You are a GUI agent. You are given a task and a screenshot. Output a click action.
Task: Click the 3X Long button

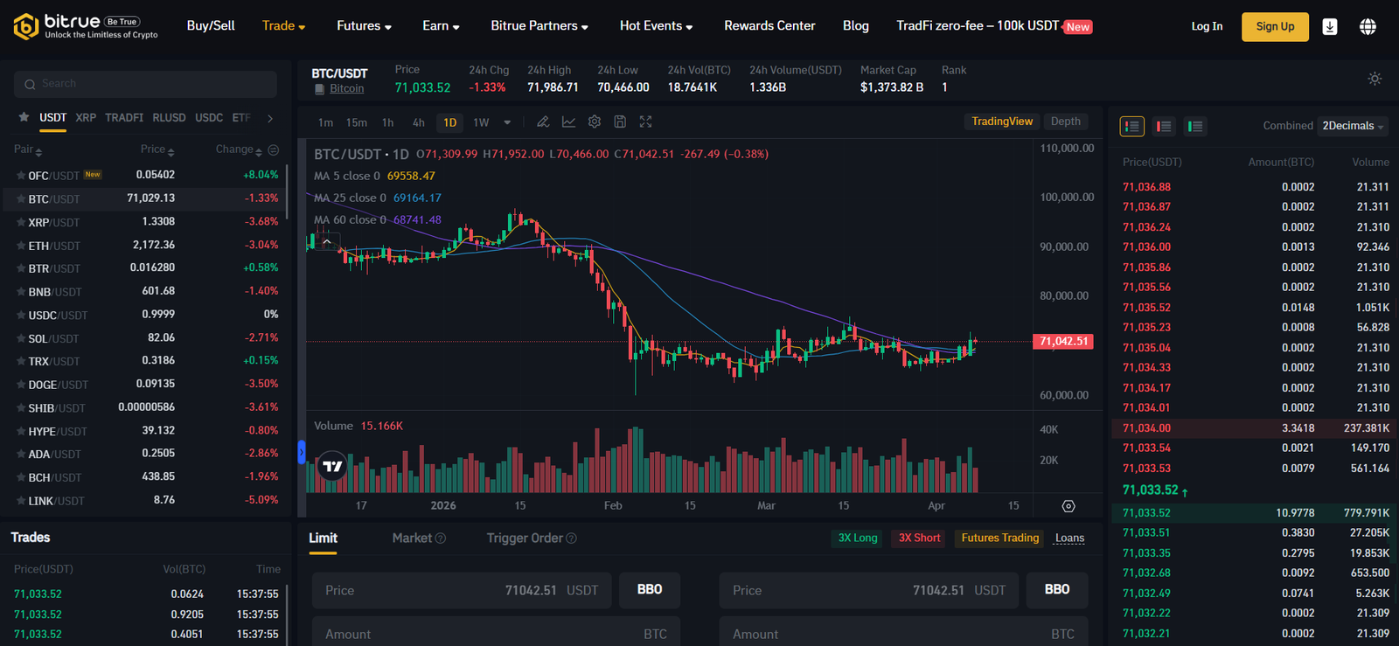click(858, 538)
